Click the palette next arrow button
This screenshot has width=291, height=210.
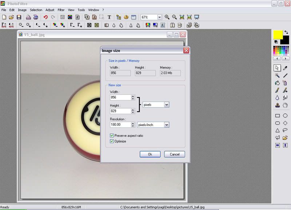pos(286,58)
